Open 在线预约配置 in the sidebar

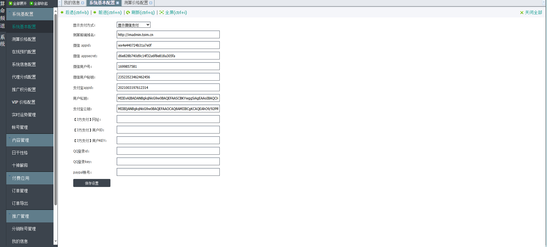[30, 52]
